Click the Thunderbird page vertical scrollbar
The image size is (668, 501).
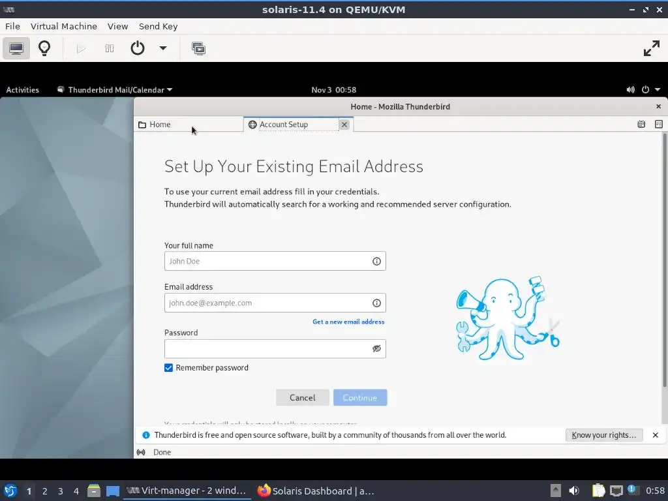[665, 260]
